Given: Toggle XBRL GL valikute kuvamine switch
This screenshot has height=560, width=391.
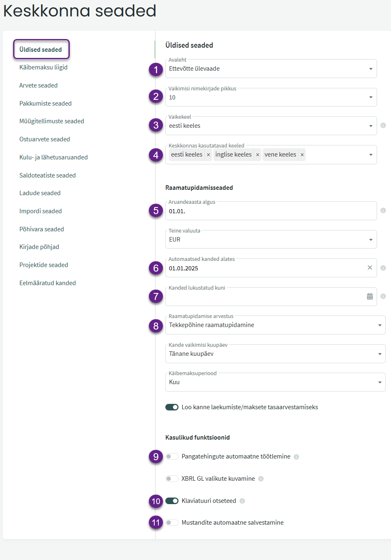Looking at the screenshot, I should (x=171, y=479).
